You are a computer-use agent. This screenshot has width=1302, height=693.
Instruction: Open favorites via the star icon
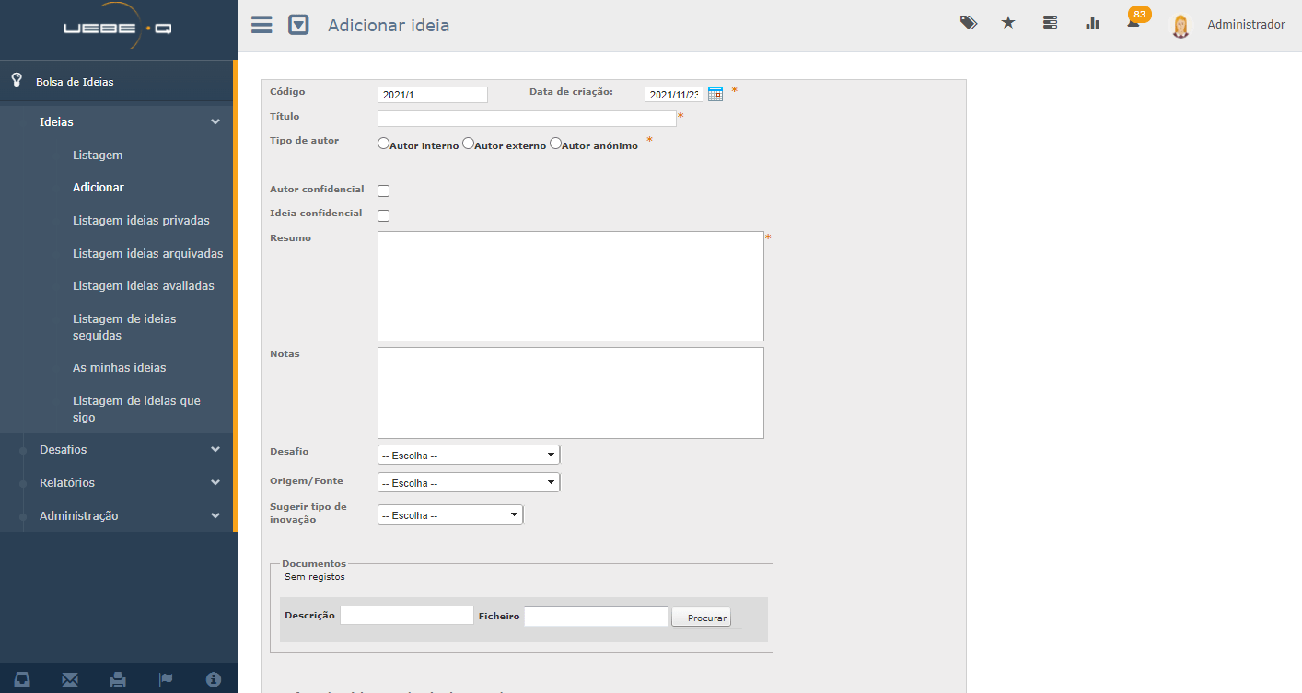coord(1008,24)
